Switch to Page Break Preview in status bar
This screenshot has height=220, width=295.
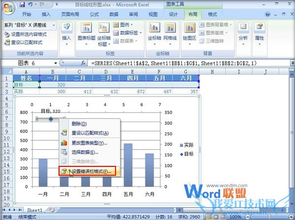click(x=223, y=217)
